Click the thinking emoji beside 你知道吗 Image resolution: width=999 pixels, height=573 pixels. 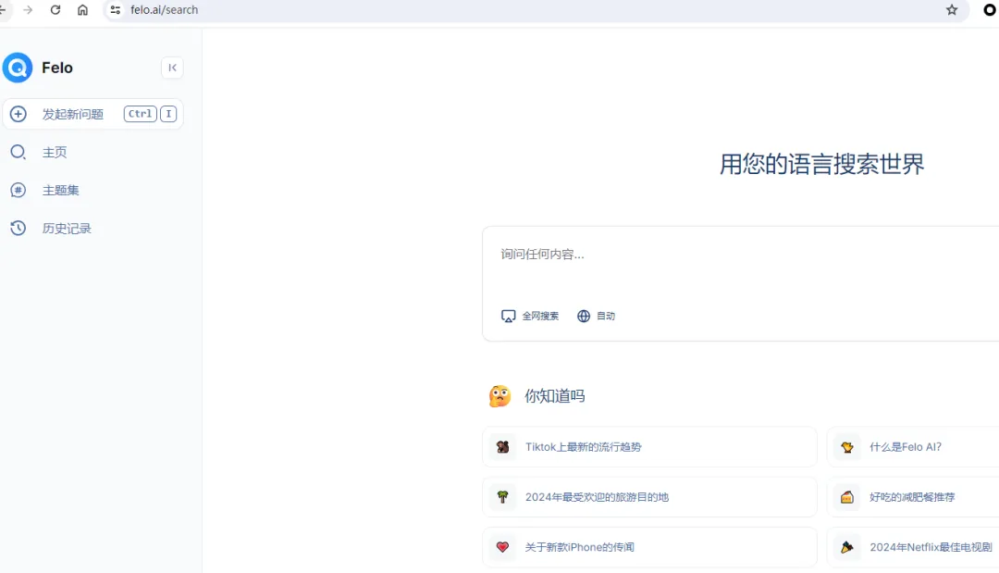500,396
